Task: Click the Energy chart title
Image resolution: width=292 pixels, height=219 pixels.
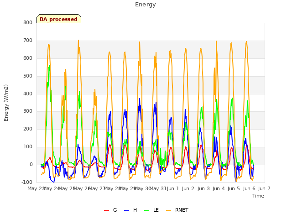Action: pos(146,5)
